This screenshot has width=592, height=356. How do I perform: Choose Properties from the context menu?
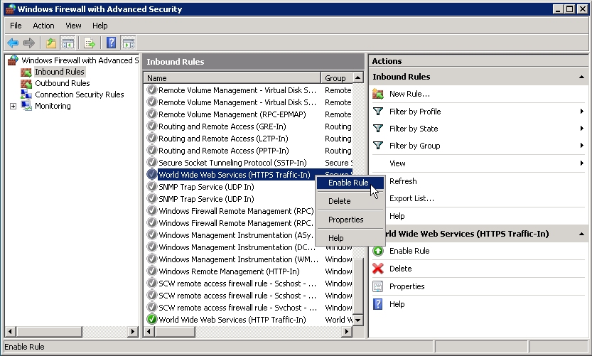pos(350,220)
